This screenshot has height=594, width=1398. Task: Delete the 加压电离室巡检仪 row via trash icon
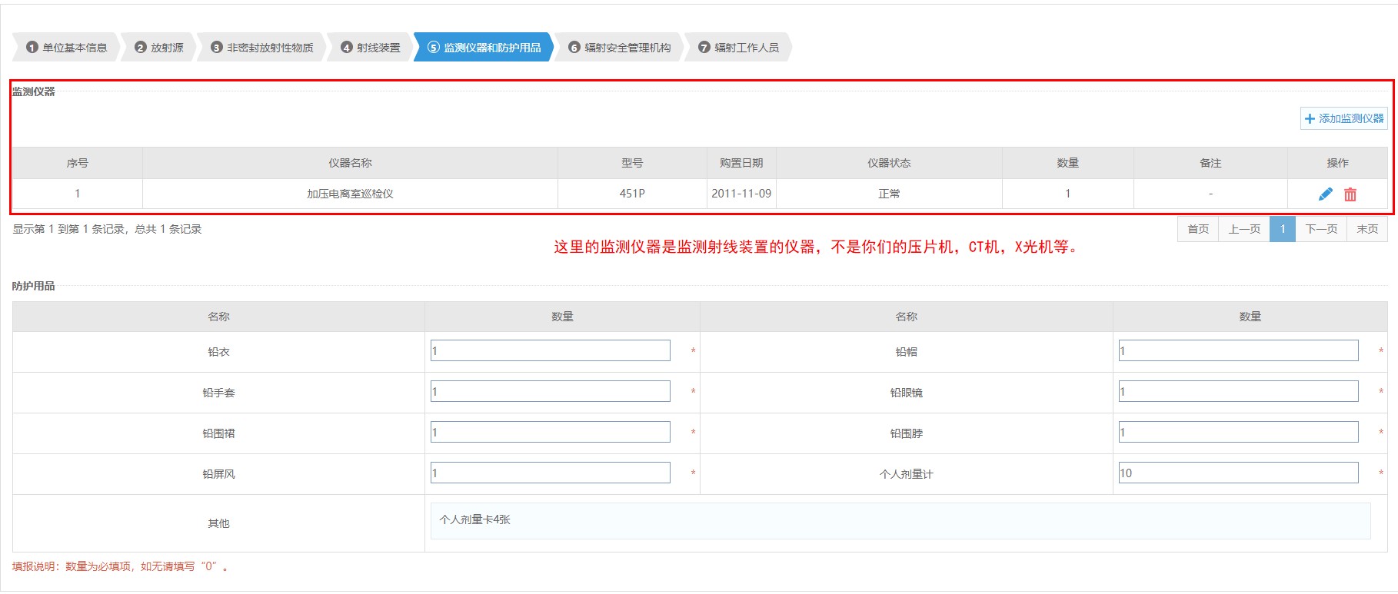click(1350, 194)
